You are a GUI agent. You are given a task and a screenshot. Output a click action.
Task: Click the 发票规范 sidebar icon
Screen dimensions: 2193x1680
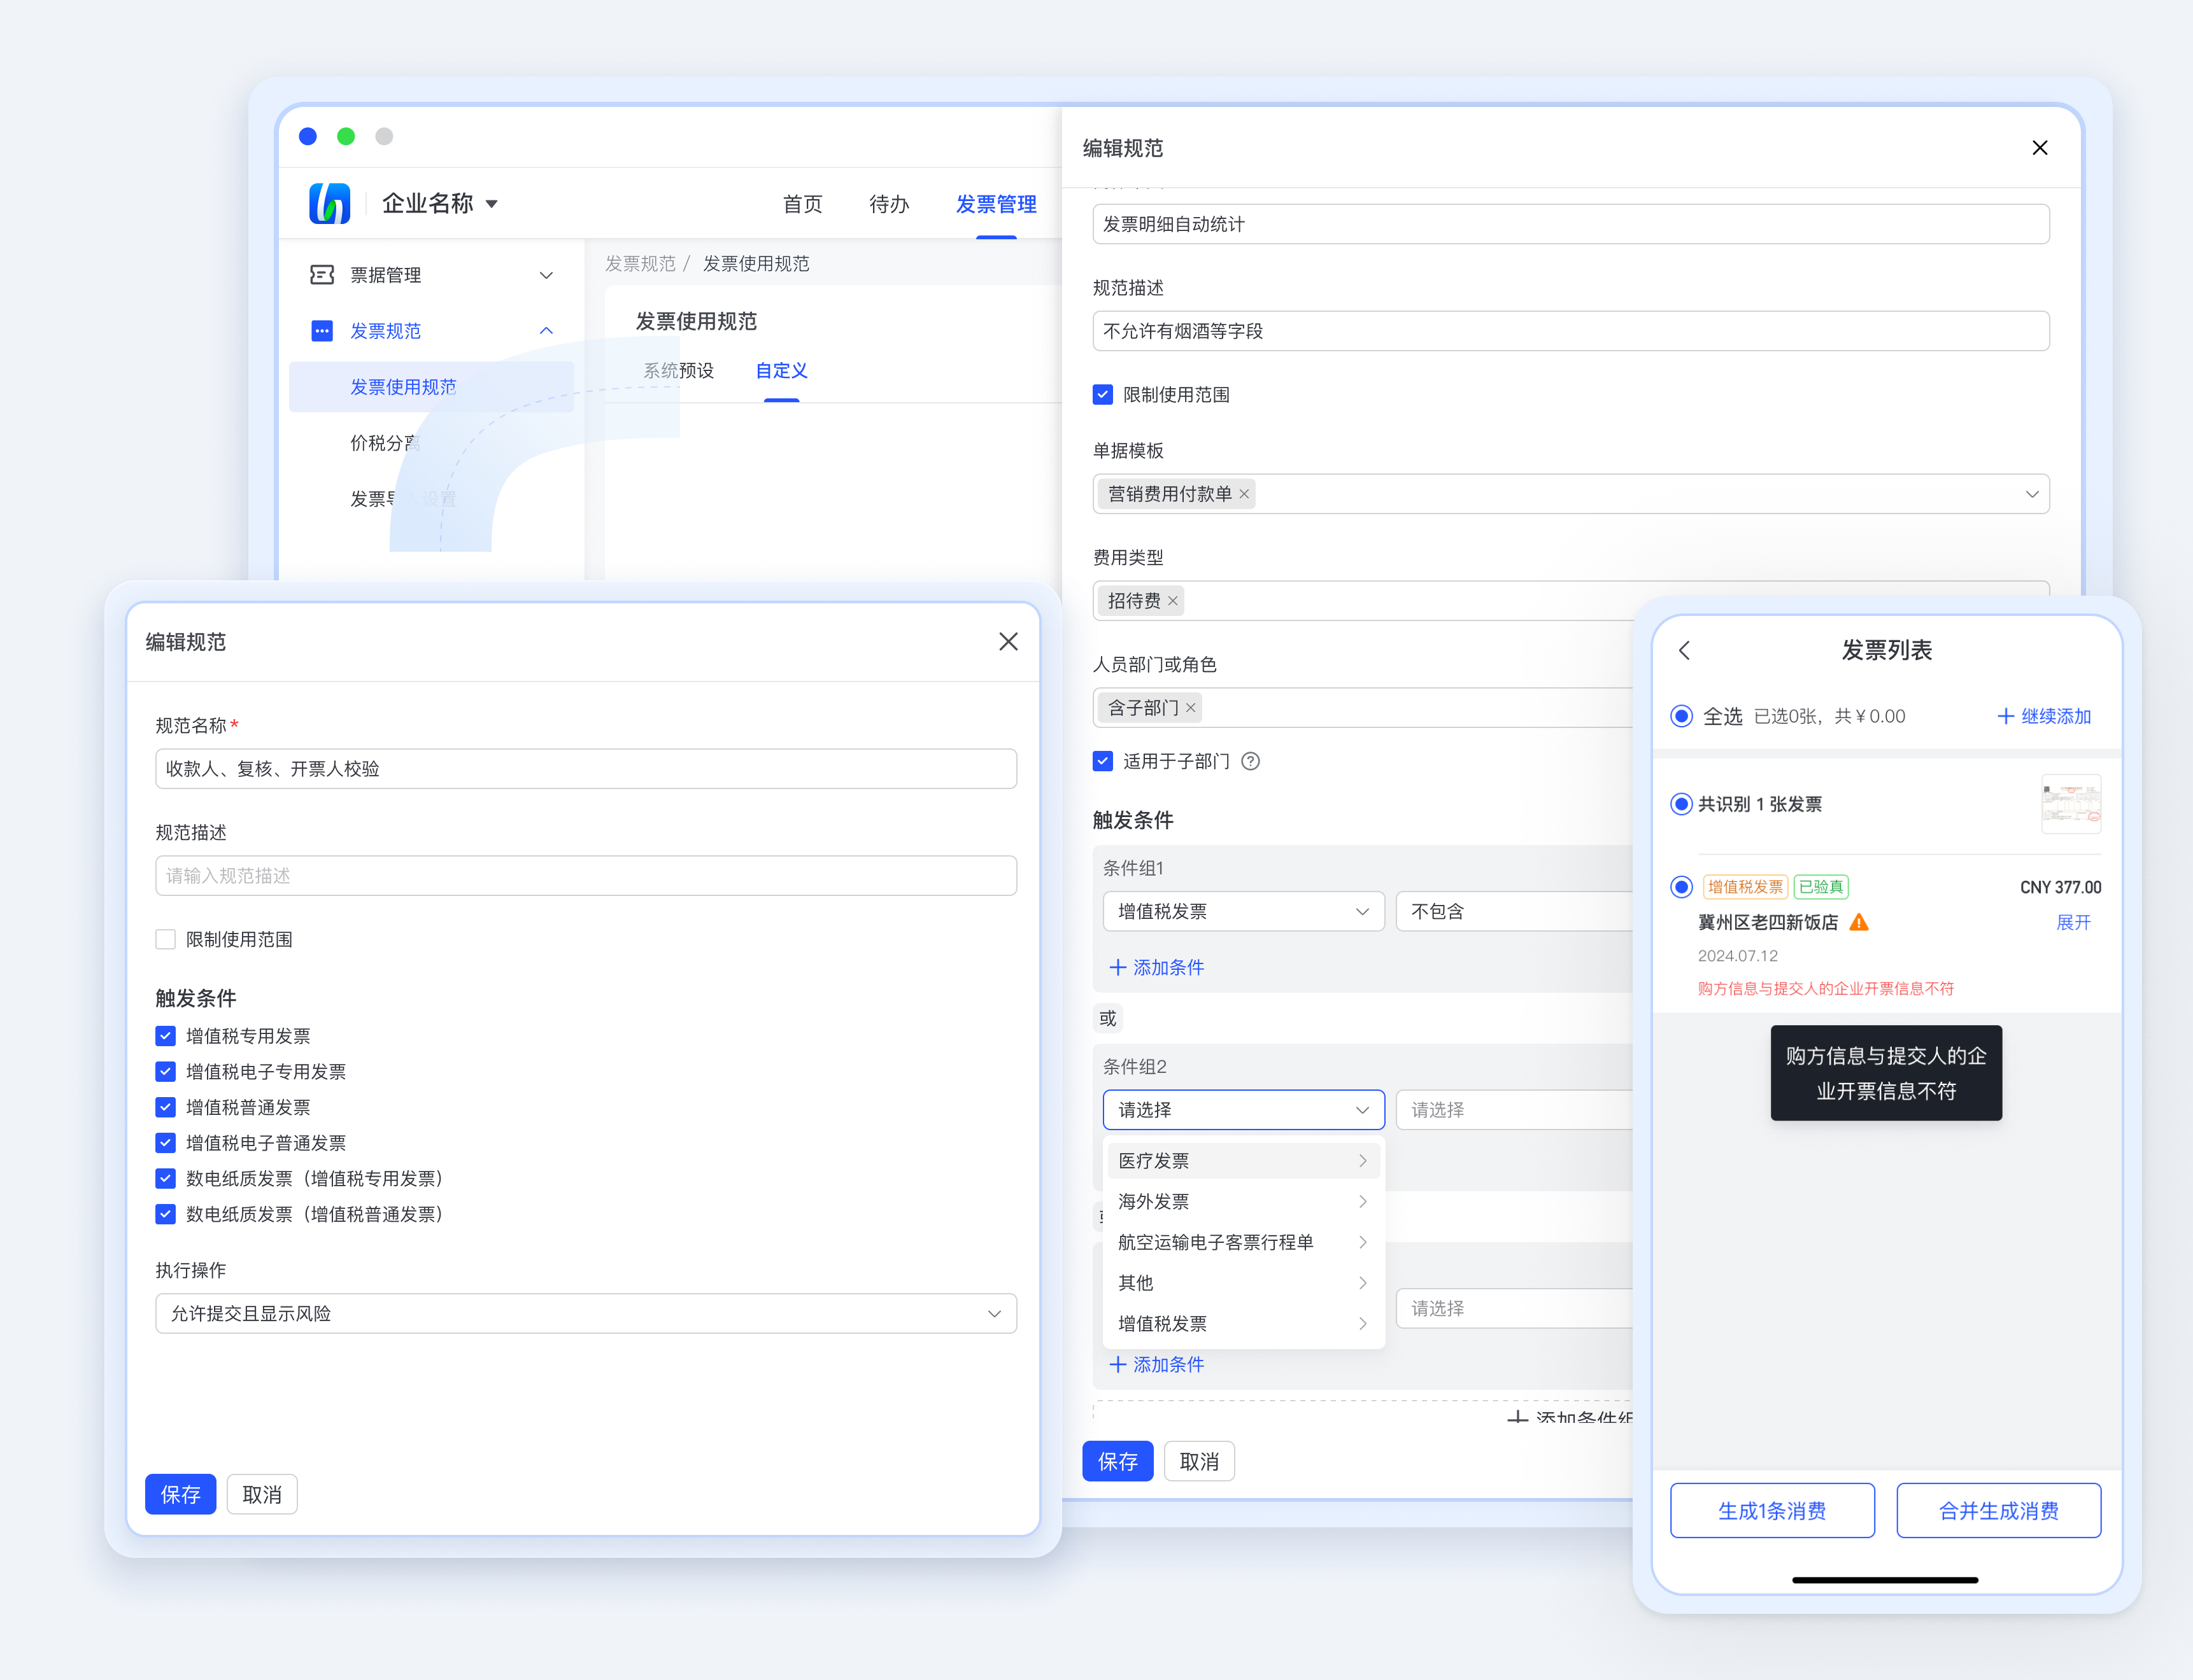pos(322,331)
